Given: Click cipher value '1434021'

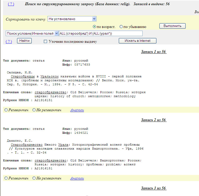Looking at the screenshot, I should pyautogui.click(x=81, y=133).
